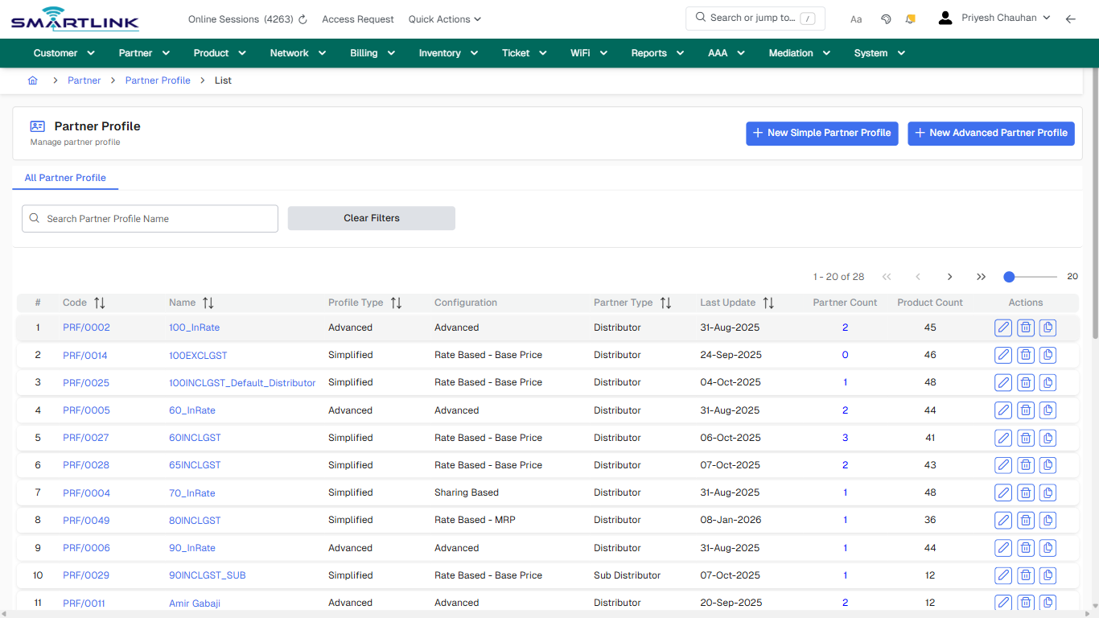This screenshot has height=618, width=1099.
Task: Toggle sorting on the Partner Type column
Action: click(665, 303)
